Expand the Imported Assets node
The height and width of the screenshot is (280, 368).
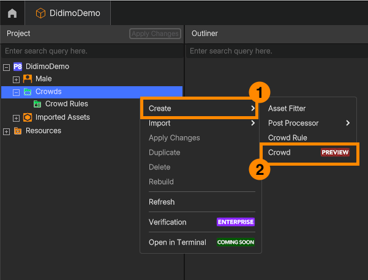point(16,118)
